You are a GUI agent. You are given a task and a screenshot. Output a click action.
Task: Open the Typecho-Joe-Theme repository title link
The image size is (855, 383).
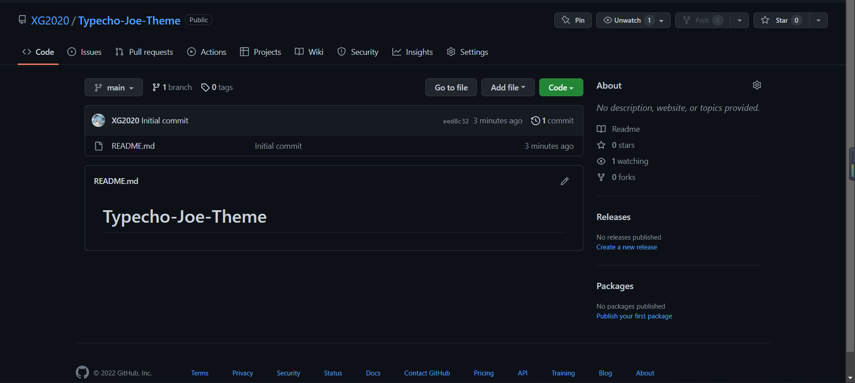[129, 20]
